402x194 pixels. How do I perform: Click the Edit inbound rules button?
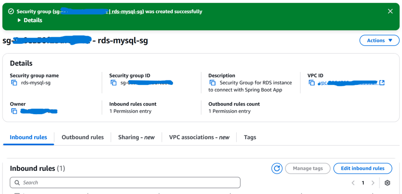tap(363, 168)
